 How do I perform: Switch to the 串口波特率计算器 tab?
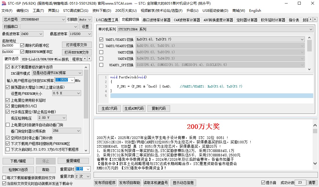click(156, 20)
